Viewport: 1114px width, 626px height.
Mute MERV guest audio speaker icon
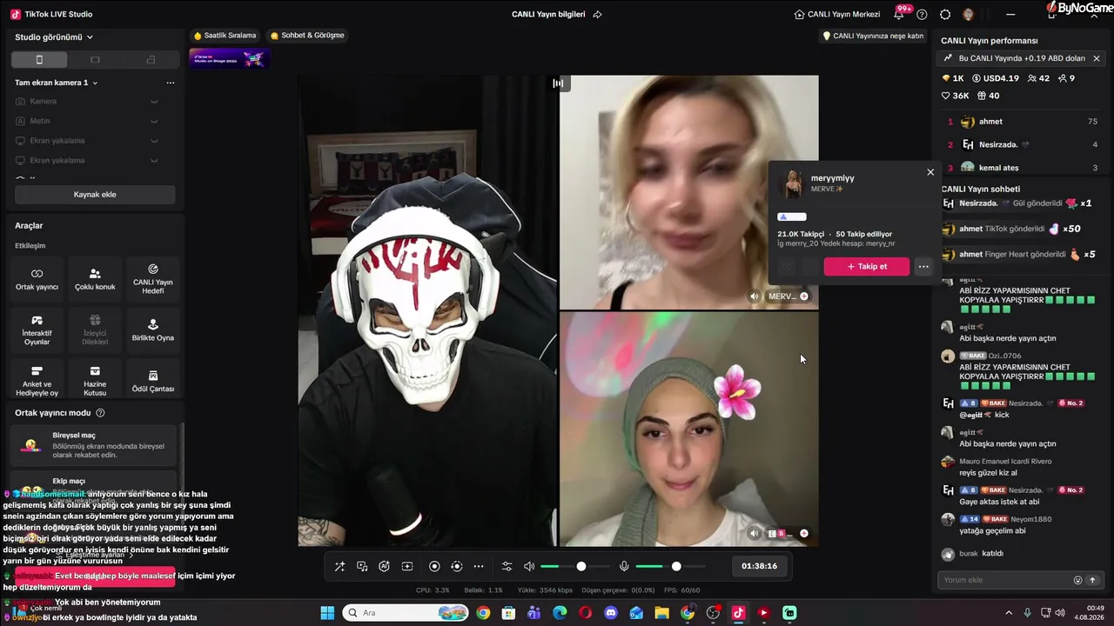[755, 296]
